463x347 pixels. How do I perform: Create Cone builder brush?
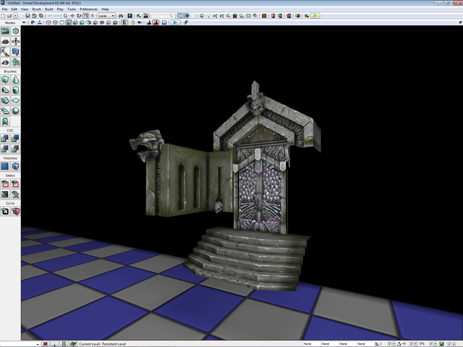[x=16, y=80]
